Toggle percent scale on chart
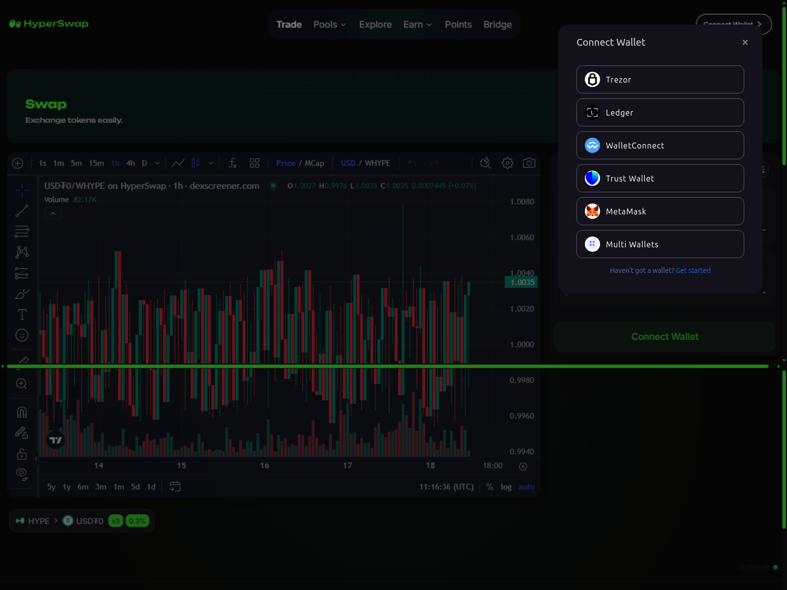 489,487
